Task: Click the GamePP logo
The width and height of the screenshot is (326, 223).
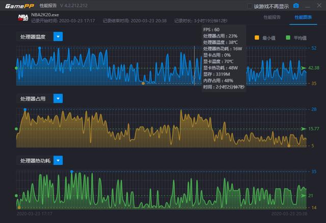Action: coord(19,6)
